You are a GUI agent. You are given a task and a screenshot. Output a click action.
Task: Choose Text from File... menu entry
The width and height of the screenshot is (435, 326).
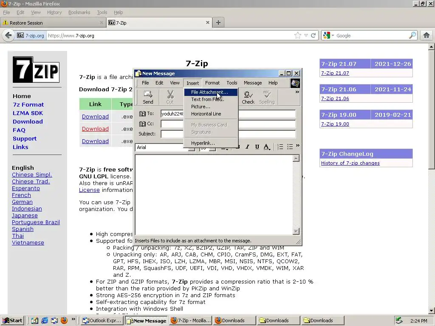tap(211, 99)
